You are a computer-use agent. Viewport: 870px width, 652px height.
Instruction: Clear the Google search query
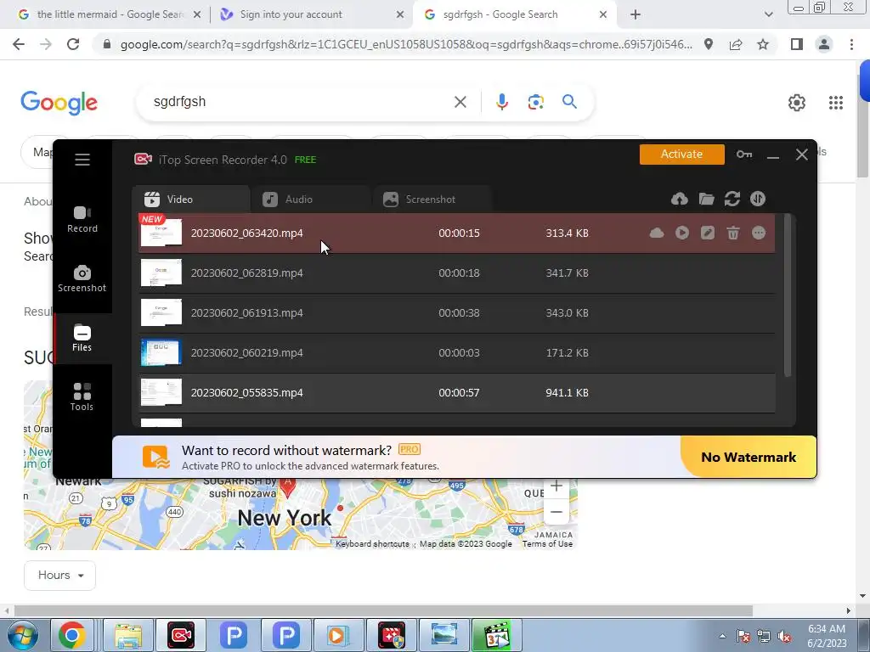[460, 102]
